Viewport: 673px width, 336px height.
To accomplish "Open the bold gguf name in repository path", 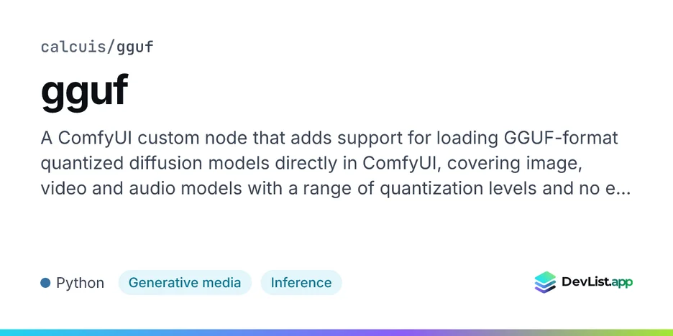I will click(x=134, y=47).
